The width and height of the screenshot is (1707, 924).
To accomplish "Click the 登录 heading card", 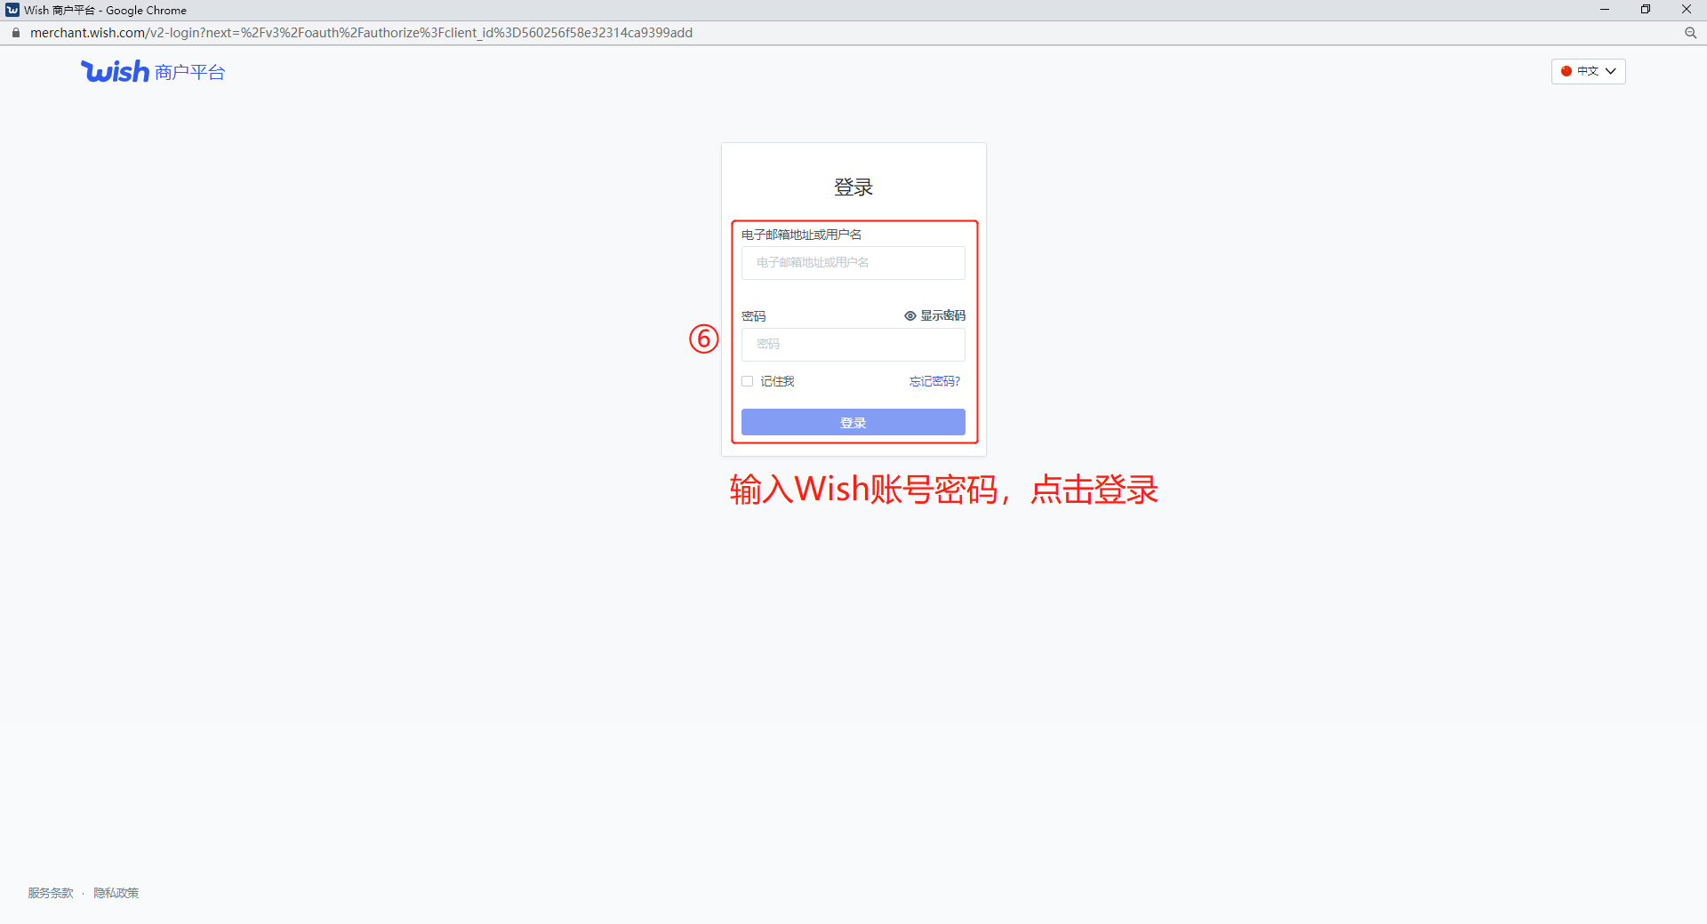I will click(853, 187).
